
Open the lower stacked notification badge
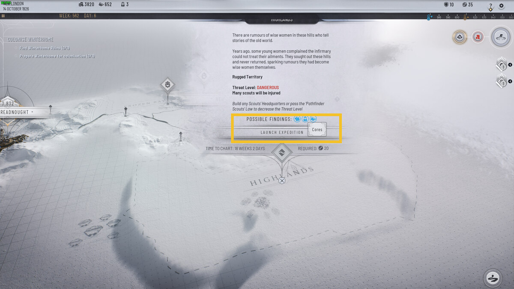pos(501,80)
